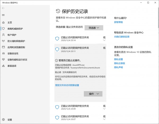Click shield icon of 20:14 entry
The image size is (159, 124).
[x=57, y=39]
